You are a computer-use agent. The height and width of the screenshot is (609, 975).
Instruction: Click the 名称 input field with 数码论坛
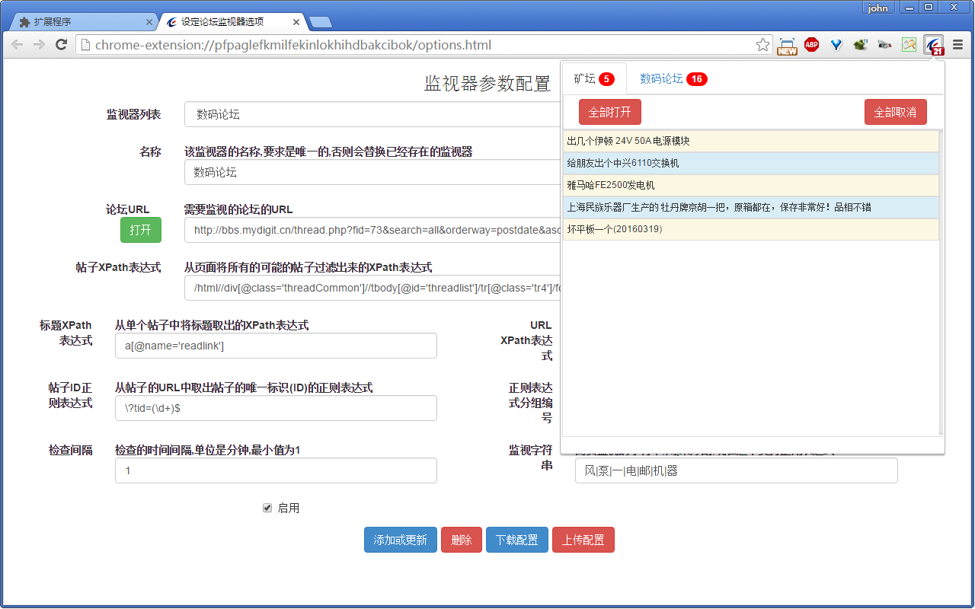372,172
